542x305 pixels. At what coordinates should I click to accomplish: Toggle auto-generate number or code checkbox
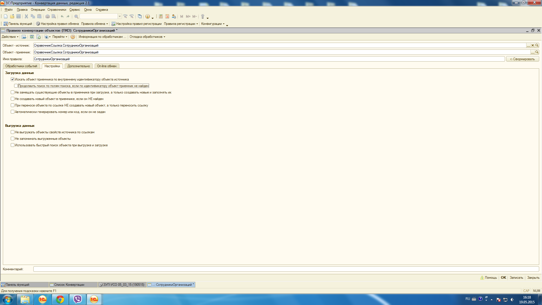tap(12, 112)
